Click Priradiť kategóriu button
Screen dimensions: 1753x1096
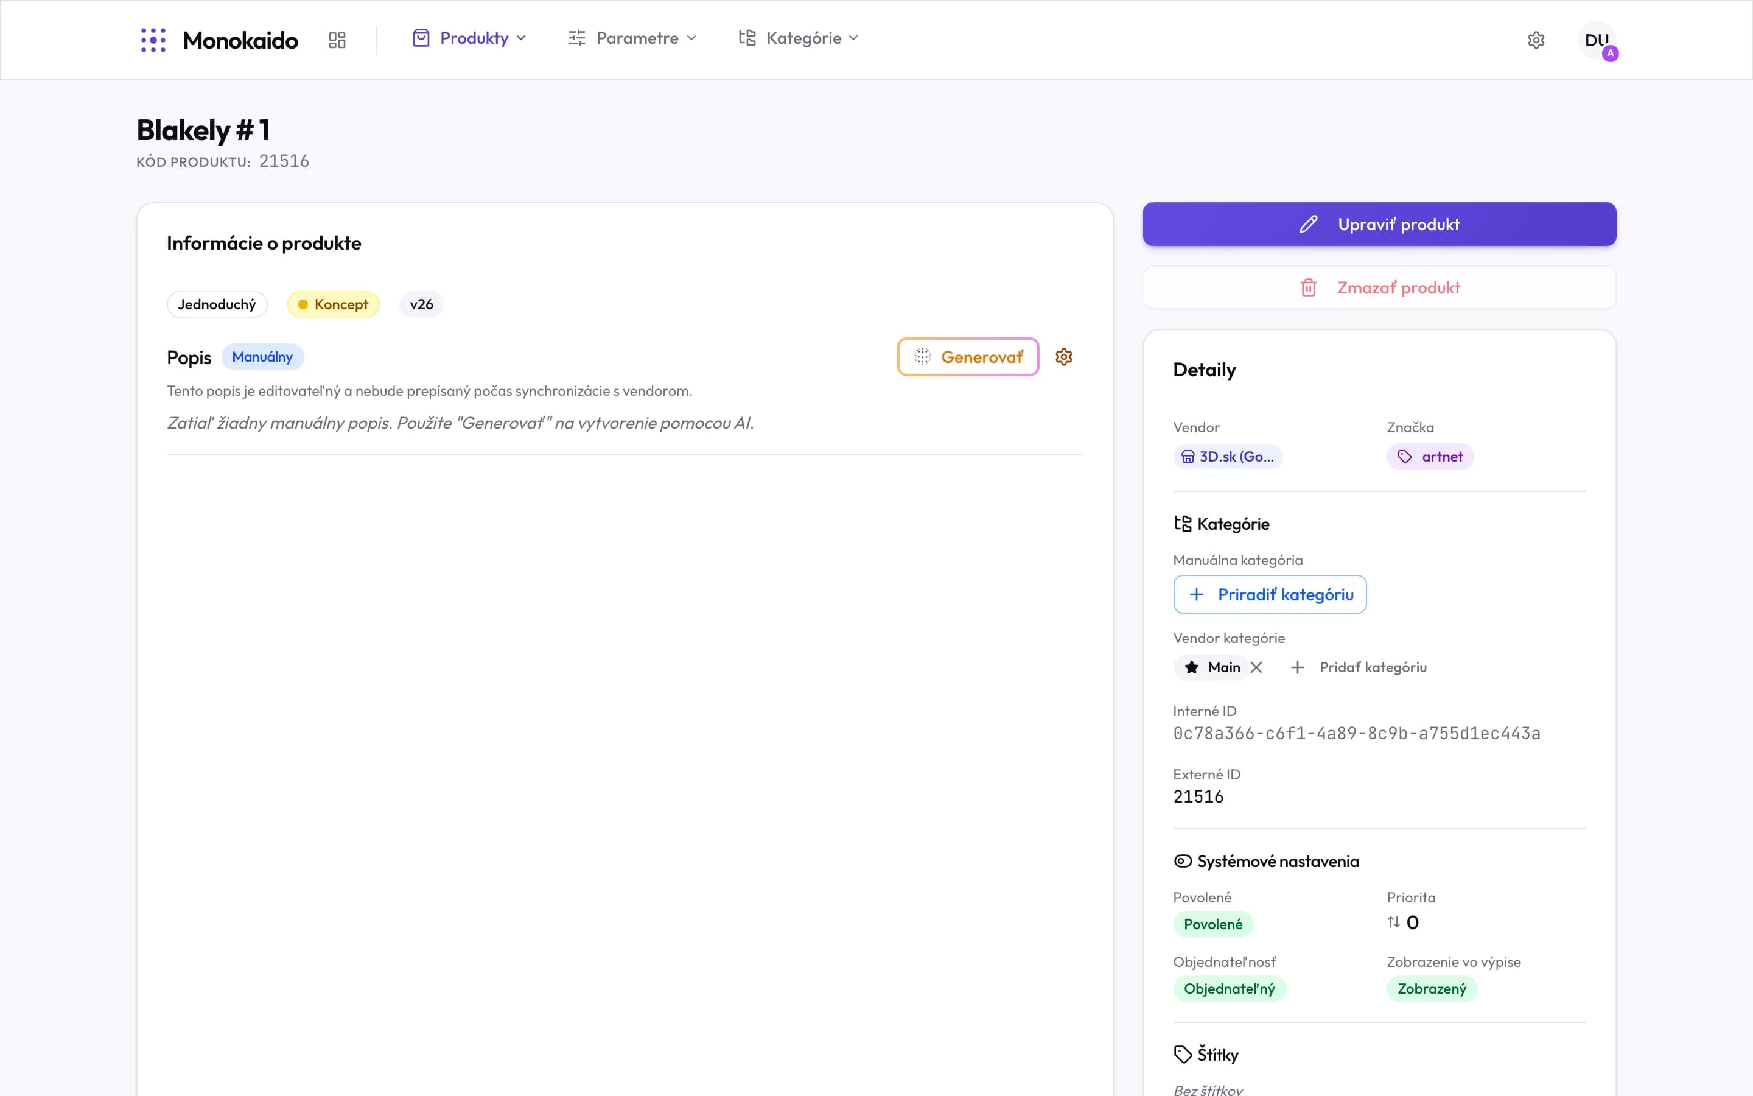(x=1270, y=594)
